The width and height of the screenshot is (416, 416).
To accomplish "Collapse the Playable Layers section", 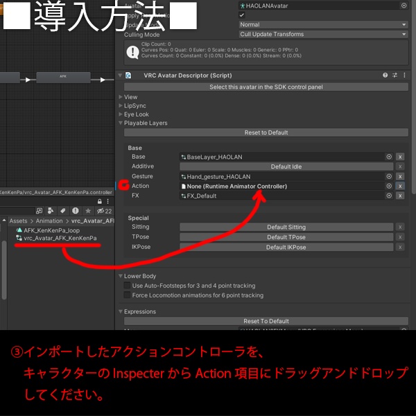I will [121, 123].
